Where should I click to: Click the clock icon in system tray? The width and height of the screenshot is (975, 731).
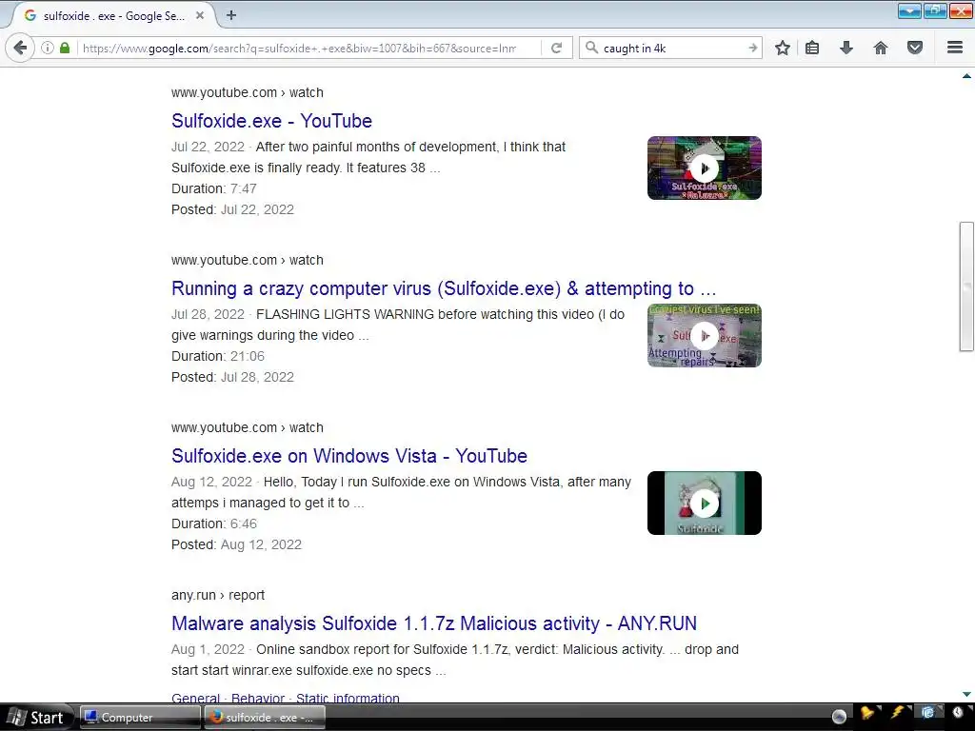tap(958, 713)
